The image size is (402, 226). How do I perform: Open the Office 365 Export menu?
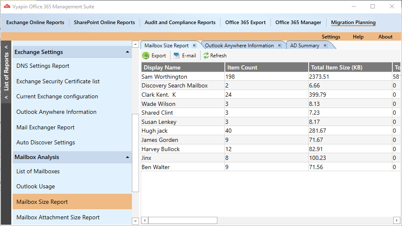tap(245, 22)
